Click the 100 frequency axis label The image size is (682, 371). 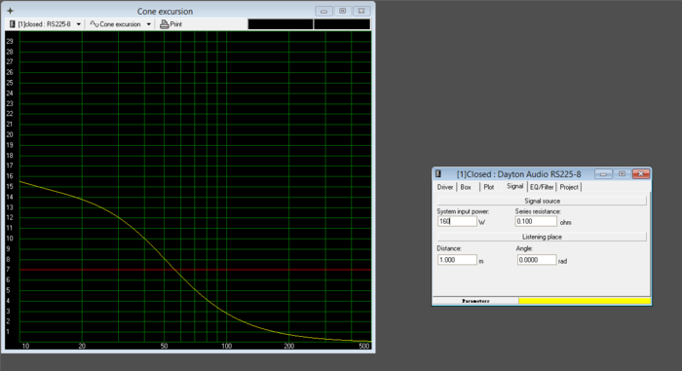[x=227, y=347]
